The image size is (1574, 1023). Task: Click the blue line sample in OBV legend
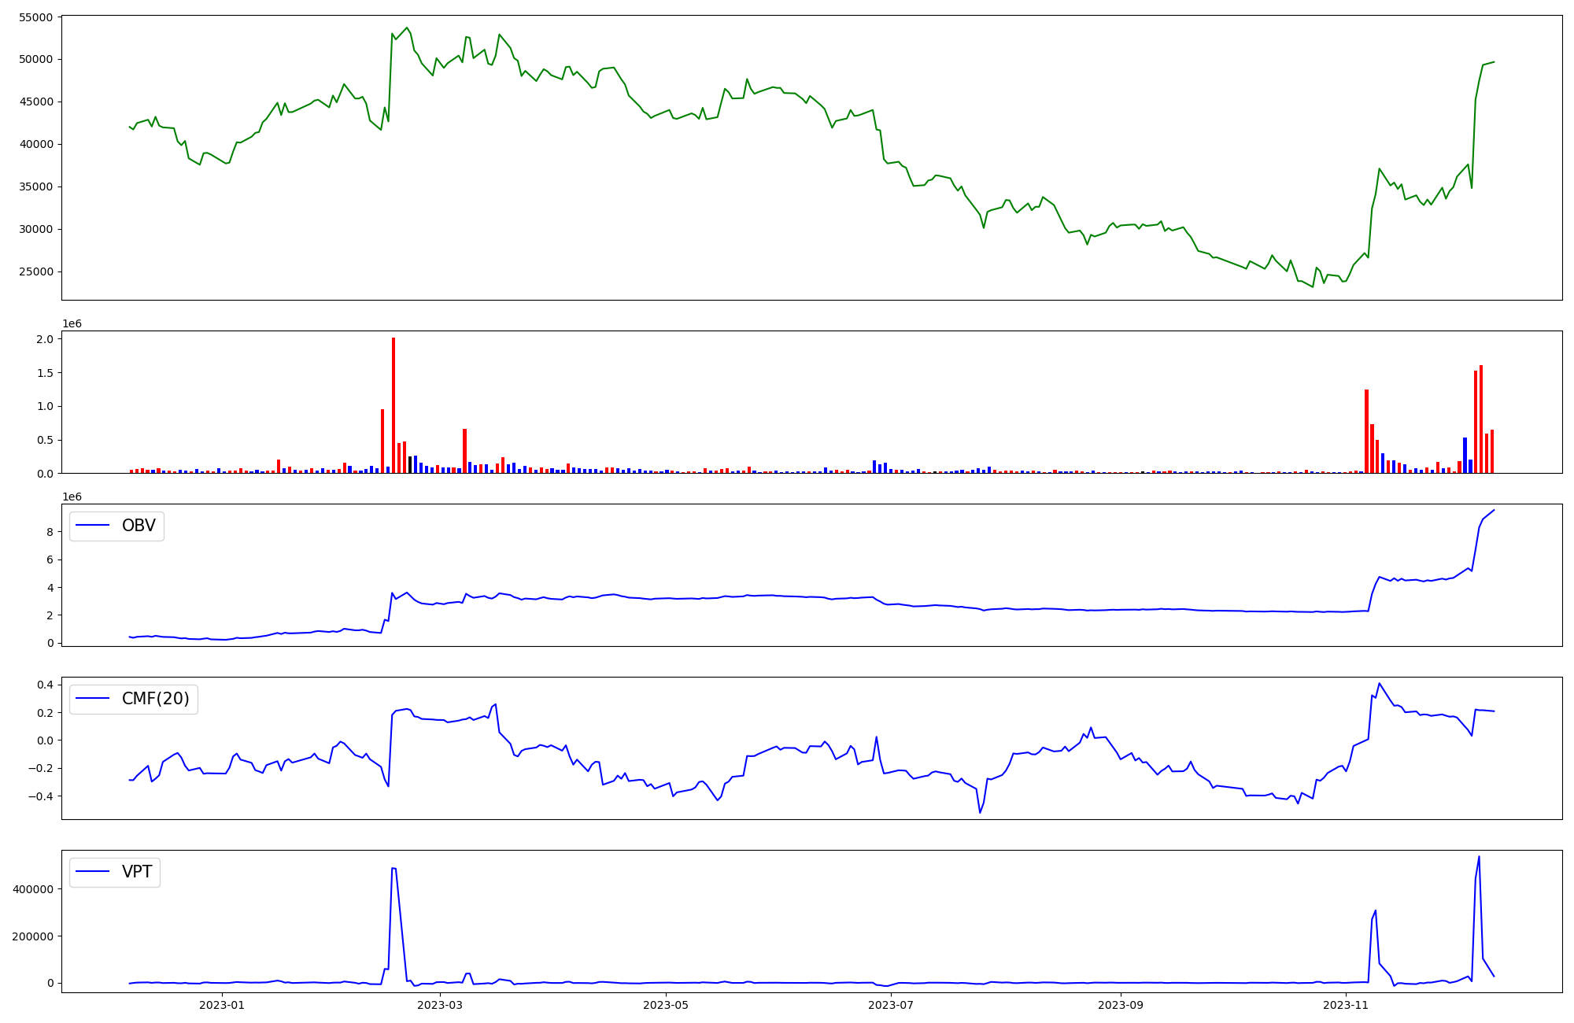[x=92, y=526]
